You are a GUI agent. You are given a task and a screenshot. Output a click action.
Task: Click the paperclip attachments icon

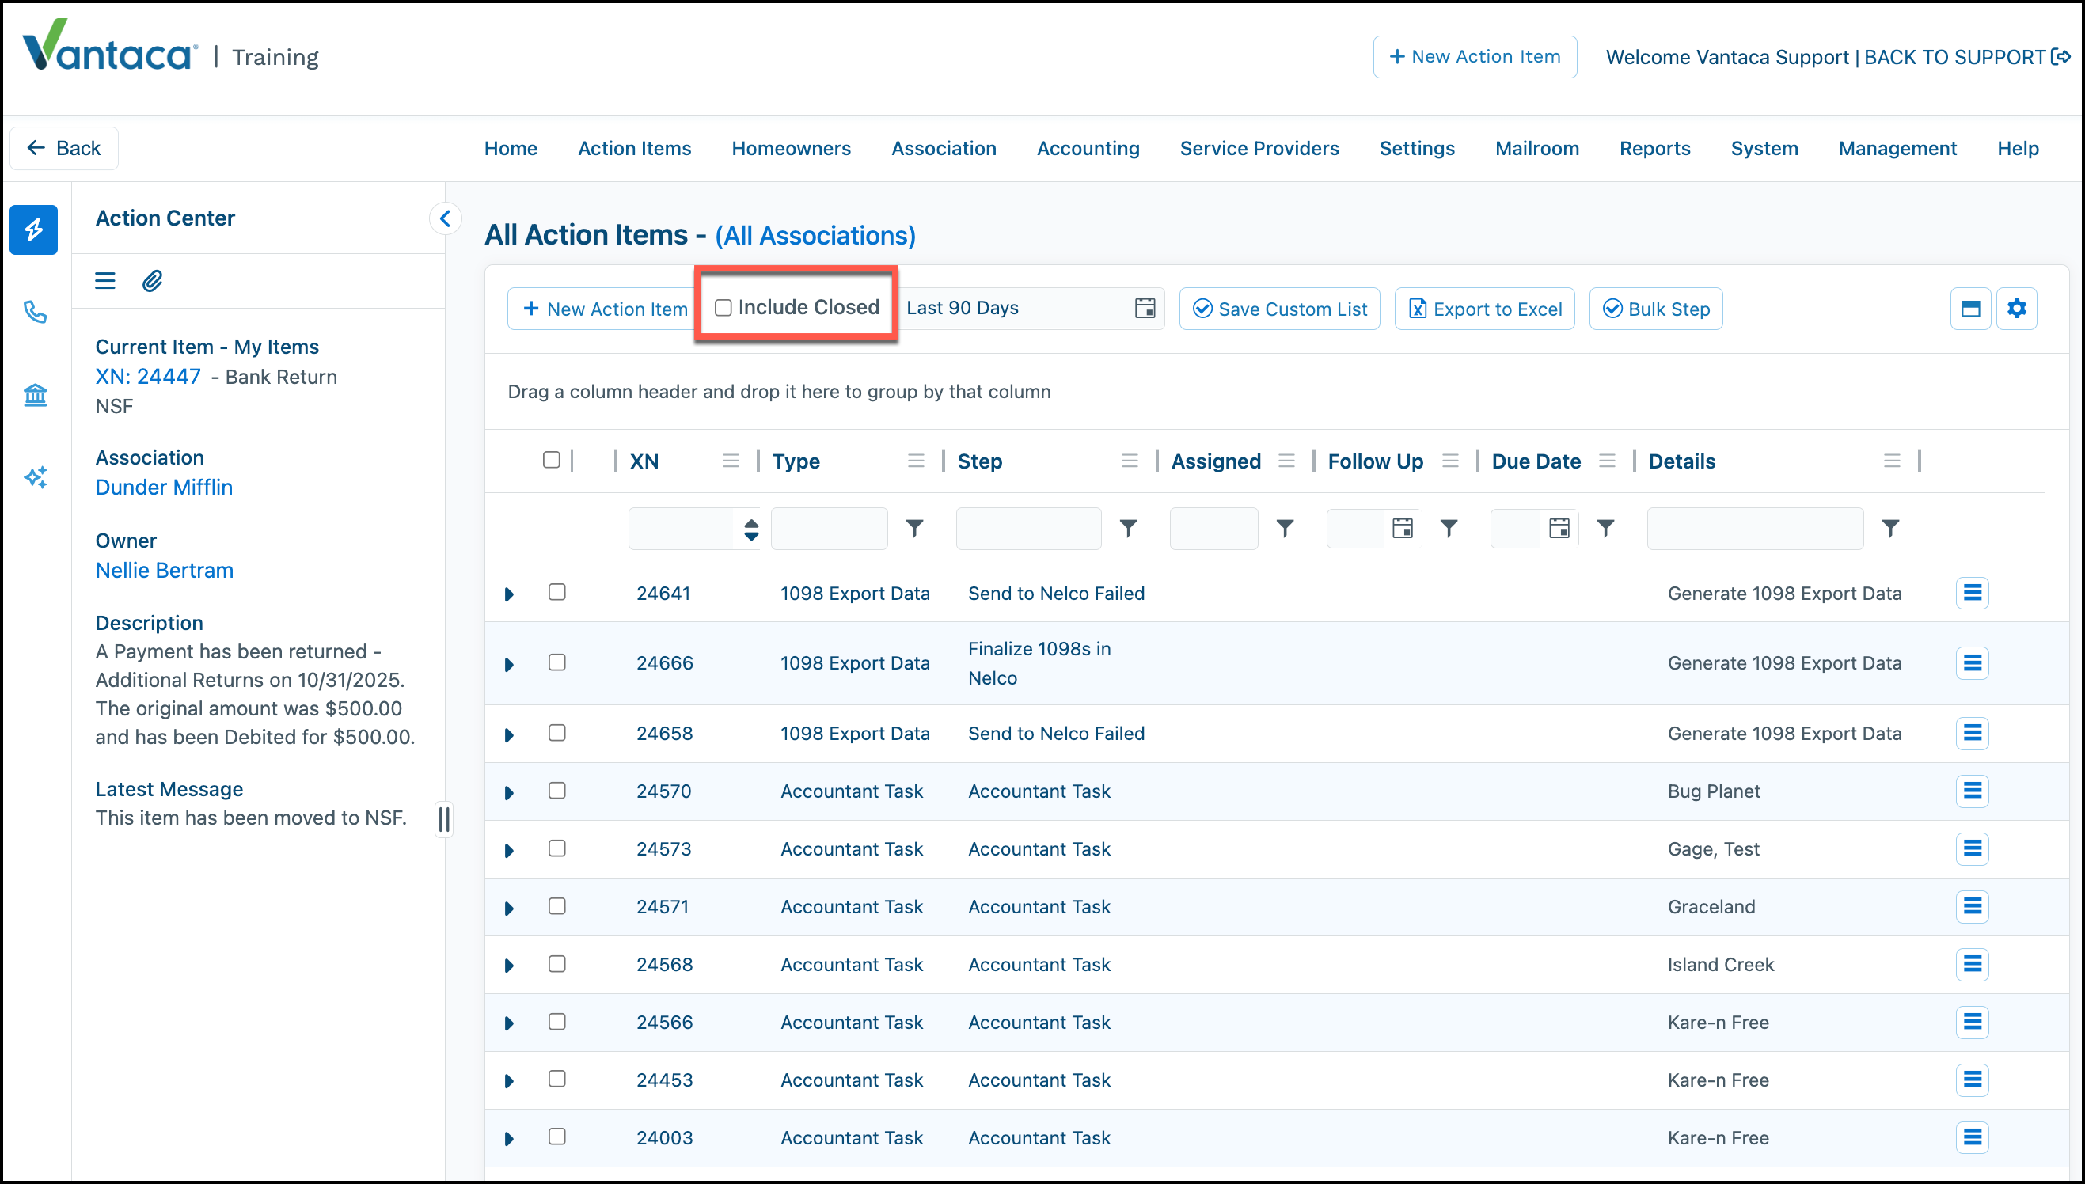tap(152, 282)
